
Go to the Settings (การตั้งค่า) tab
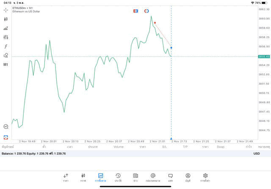205,177
